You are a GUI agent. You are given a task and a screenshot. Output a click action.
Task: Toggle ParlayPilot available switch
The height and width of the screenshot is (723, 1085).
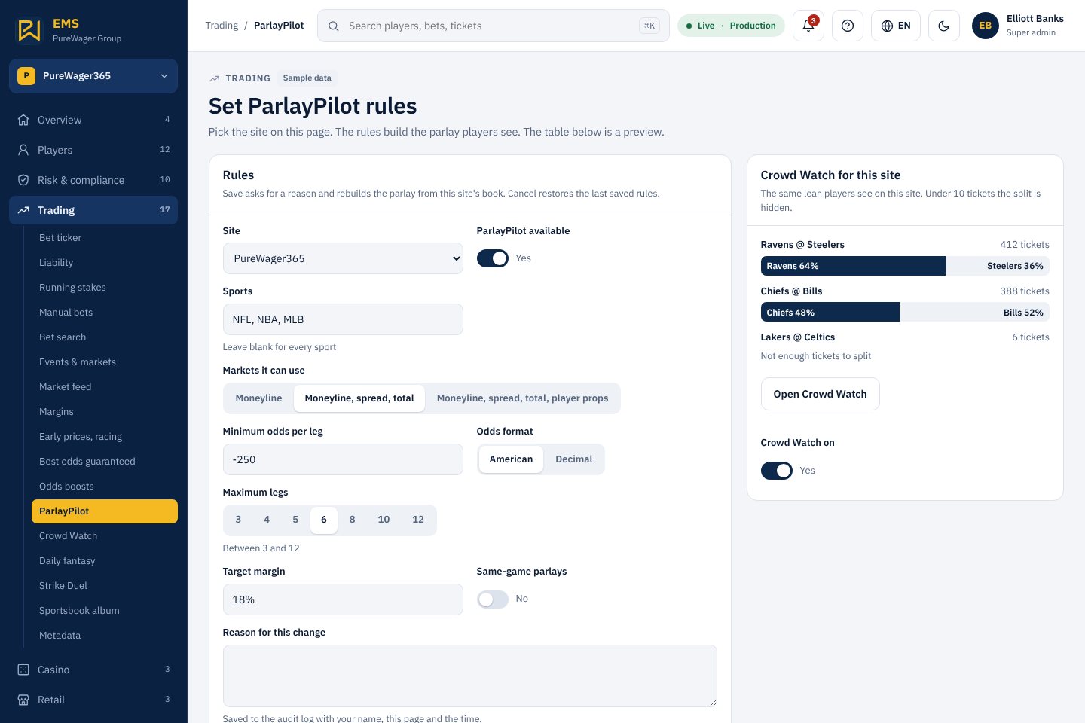493,258
